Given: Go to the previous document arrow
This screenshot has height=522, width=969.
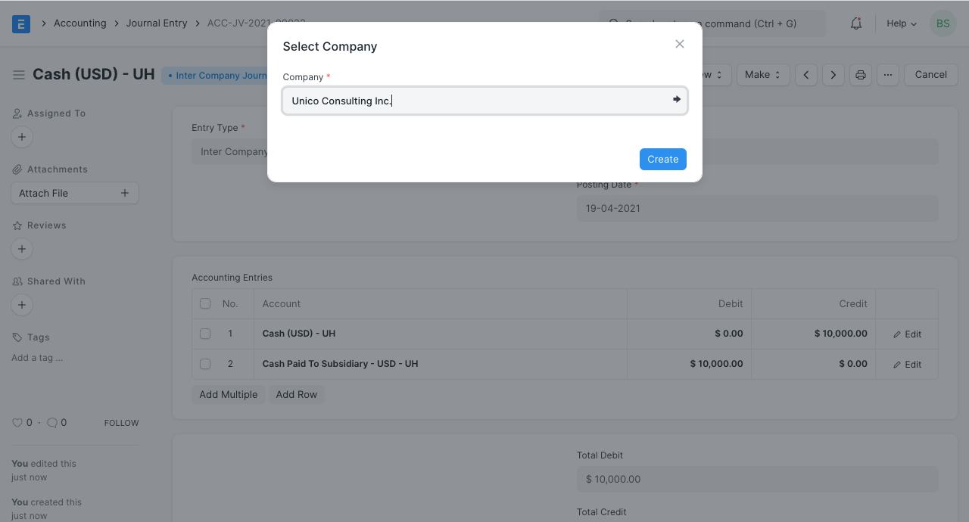Looking at the screenshot, I should coord(806,75).
